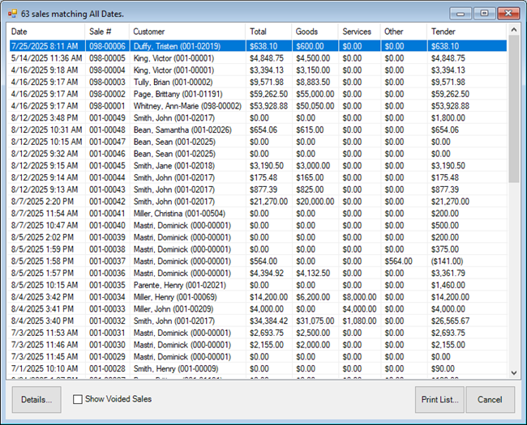Screen dimensions: 527x425
Task: Click the Print List button
Action: [x=439, y=399]
